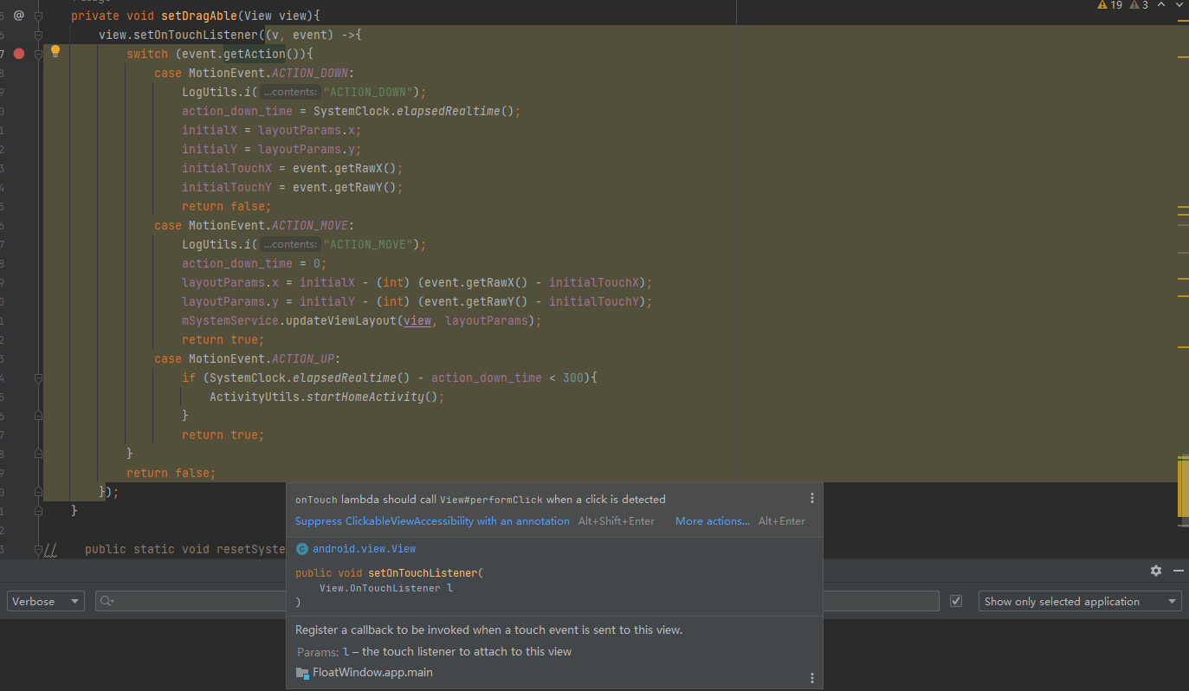This screenshot has width=1189, height=691.
Task: Click setOnTouchListener signature in documentation popup
Action: [x=423, y=573]
